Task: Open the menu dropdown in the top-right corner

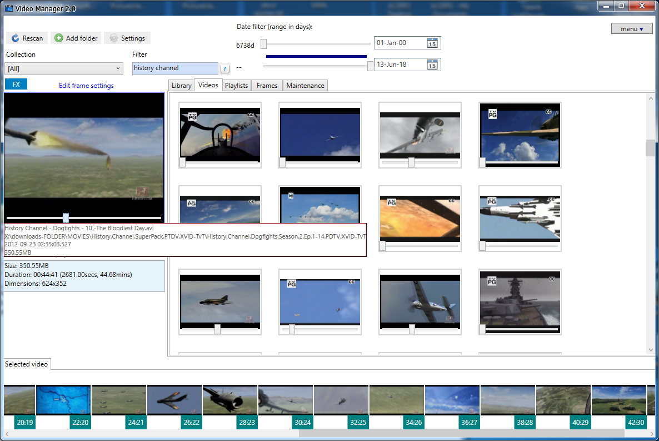Action: [632, 28]
